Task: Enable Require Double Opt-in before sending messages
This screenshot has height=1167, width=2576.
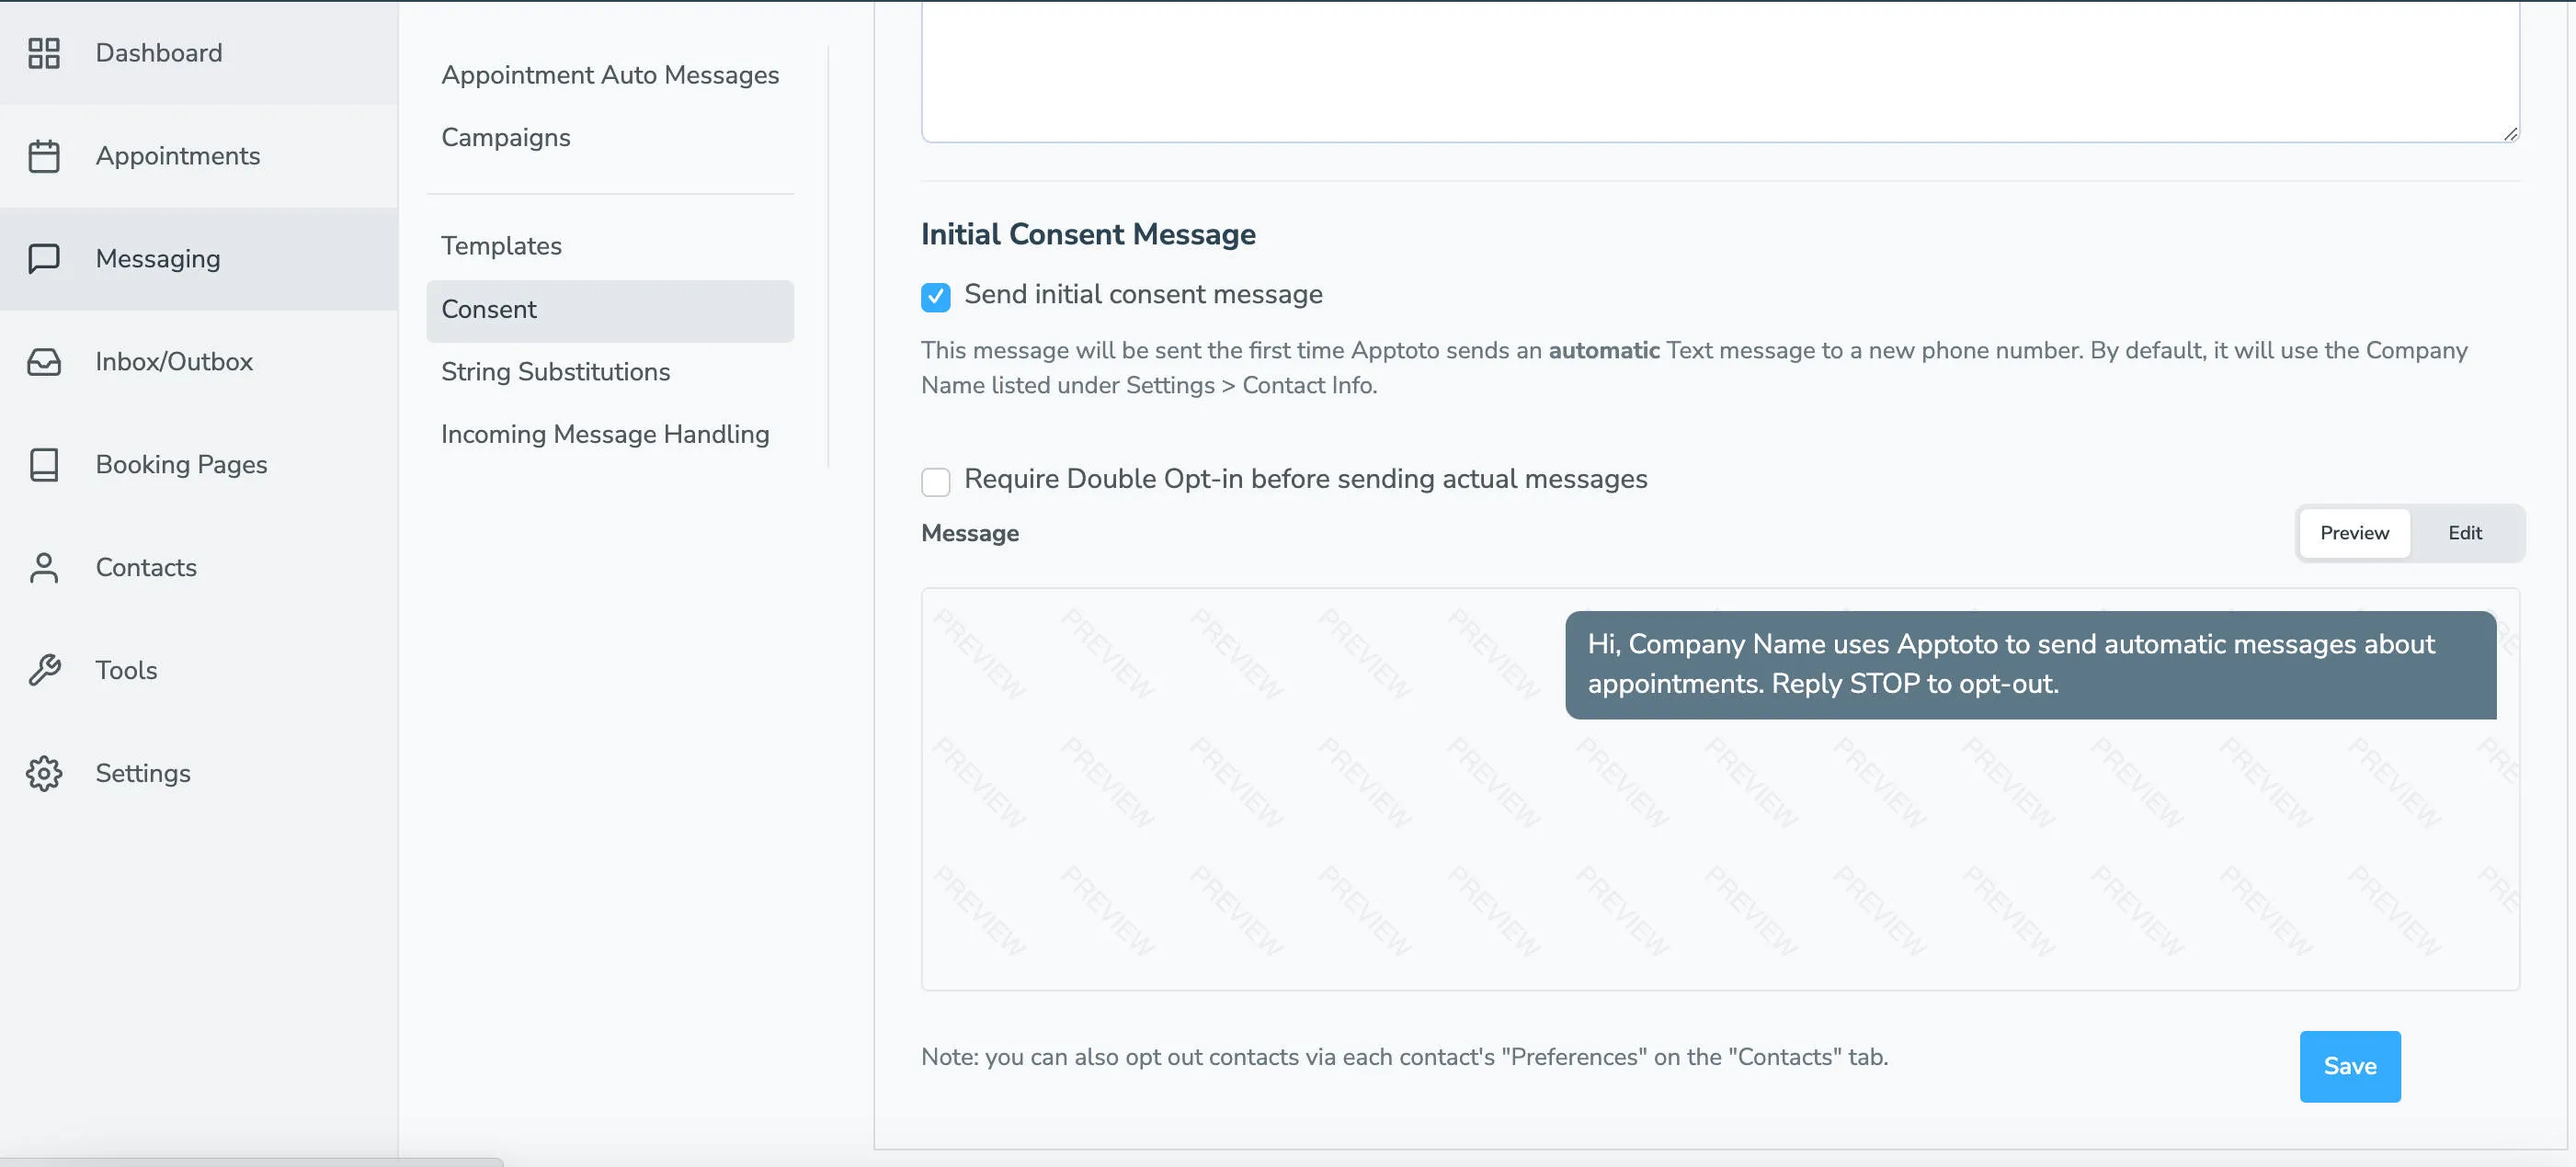Action: (x=935, y=482)
